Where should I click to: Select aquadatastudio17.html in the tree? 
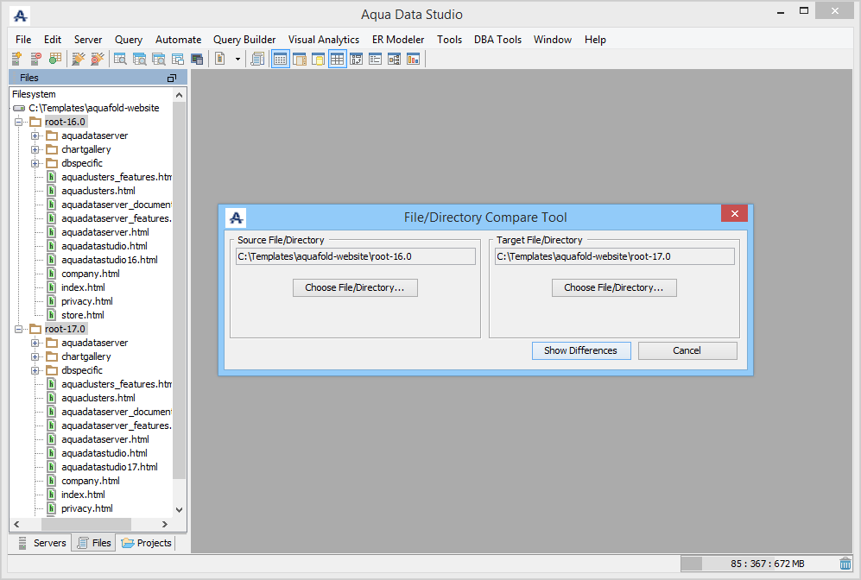(110, 467)
